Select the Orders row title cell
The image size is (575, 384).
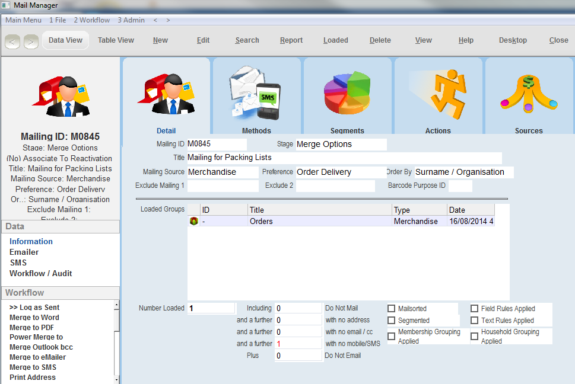(319, 222)
